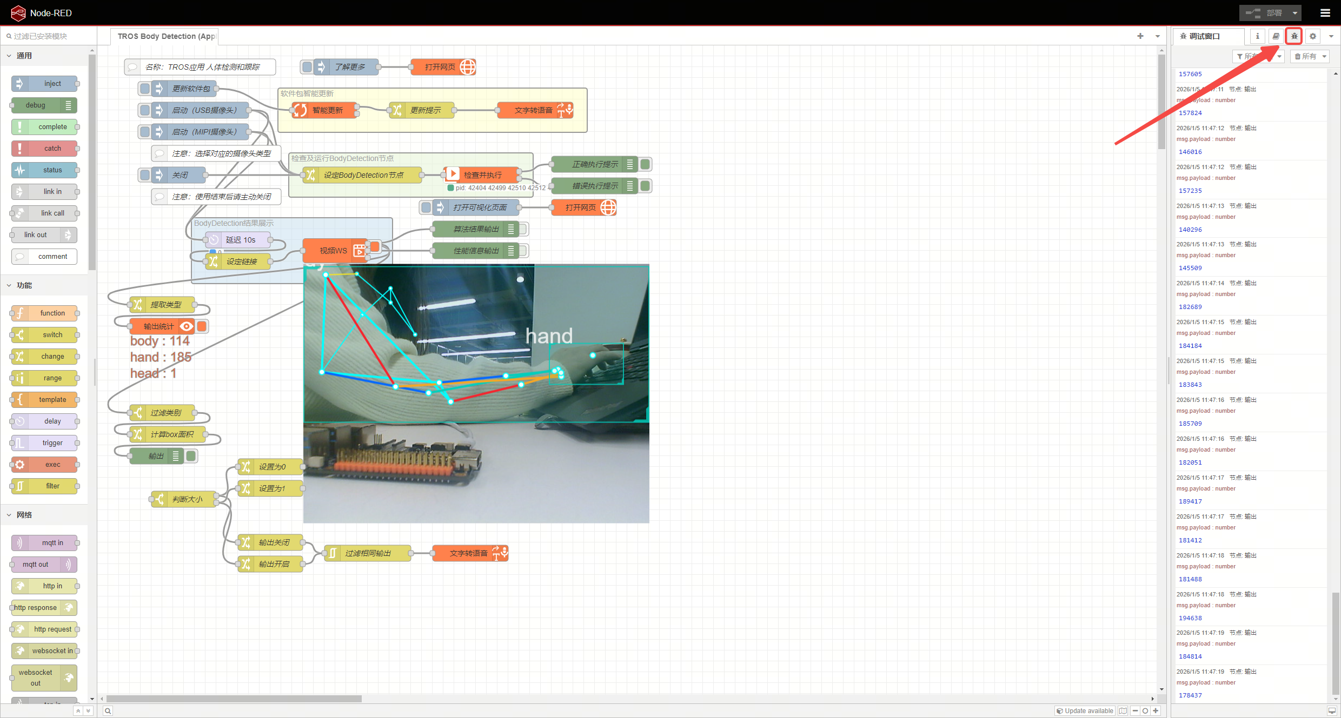Open the info sidebar tab
The height and width of the screenshot is (718, 1341).
[x=1257, y=36]
